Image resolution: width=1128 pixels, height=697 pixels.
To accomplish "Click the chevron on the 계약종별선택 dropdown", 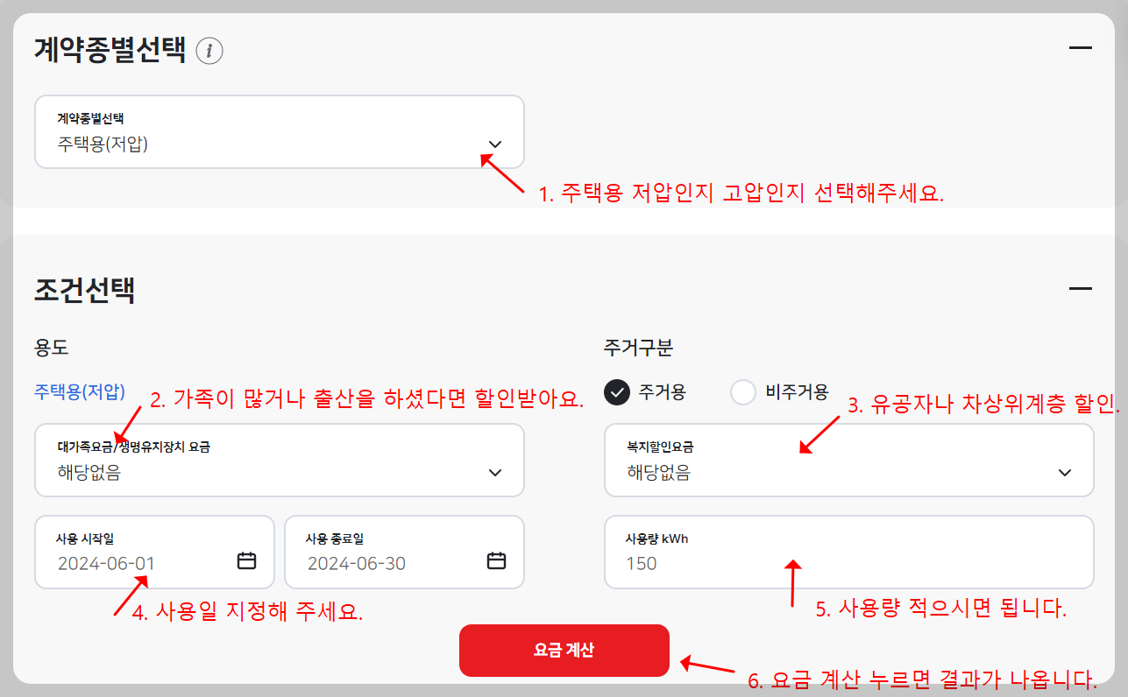I will [x=495, y=144].
